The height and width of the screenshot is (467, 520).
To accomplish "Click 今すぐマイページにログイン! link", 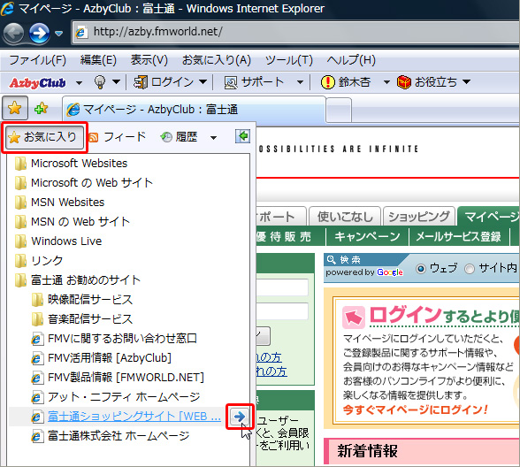I will [x=416, y=410].
